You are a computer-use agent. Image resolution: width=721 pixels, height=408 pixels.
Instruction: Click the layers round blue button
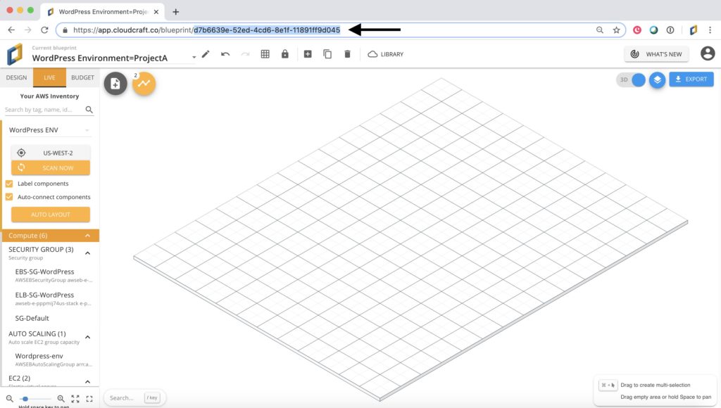click(657, 80)
